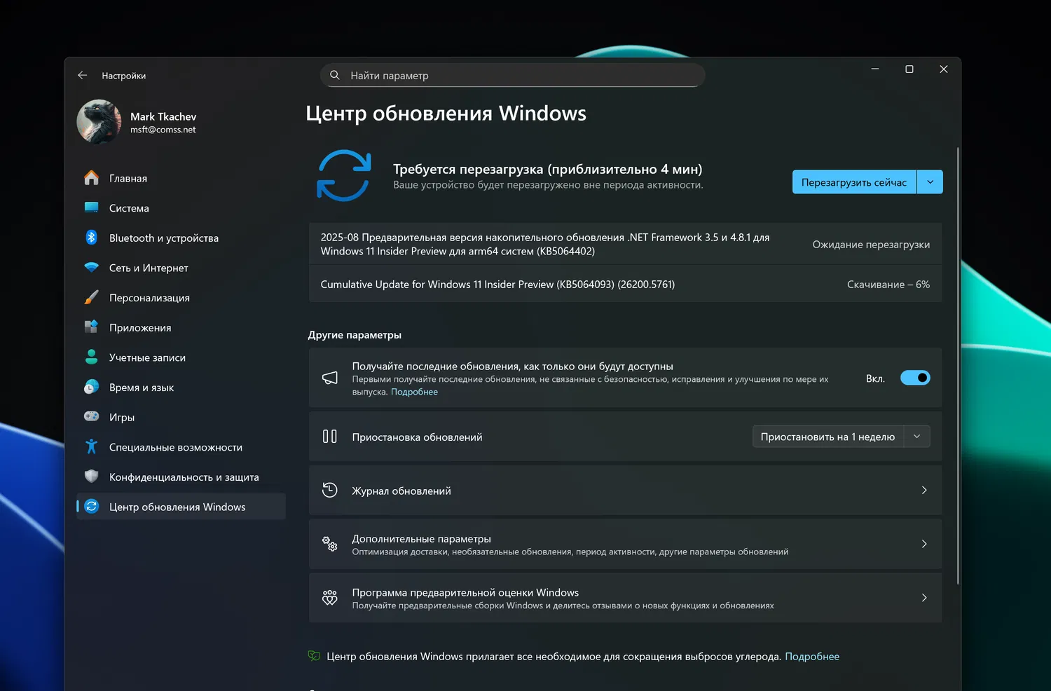Click the Bluetooth icon in the sidebar

(x=91, y=238)
